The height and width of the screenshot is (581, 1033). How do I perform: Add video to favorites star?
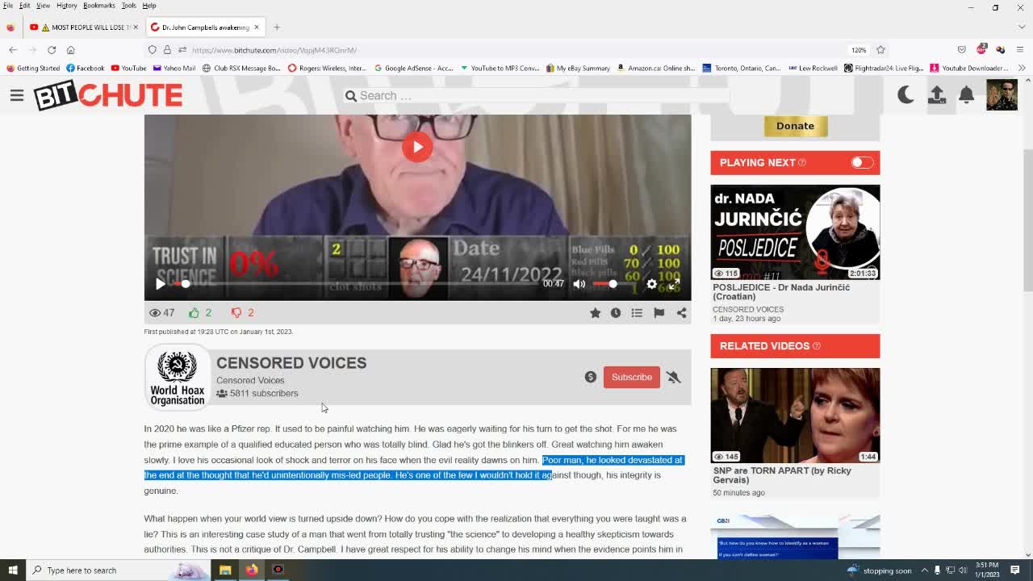click(595, 312)
